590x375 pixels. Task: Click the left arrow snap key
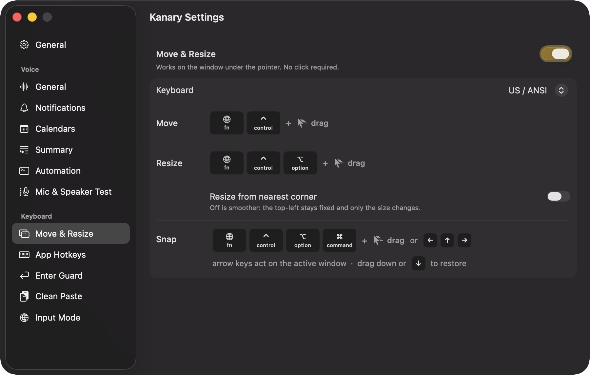pos(430,240)
